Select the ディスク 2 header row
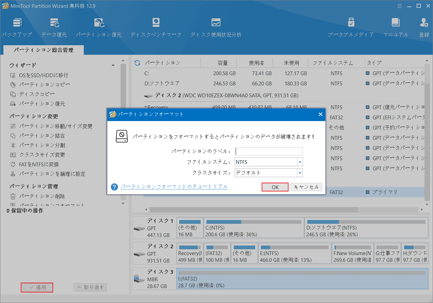Screen dimensions: 433x303 click(284, 96)
